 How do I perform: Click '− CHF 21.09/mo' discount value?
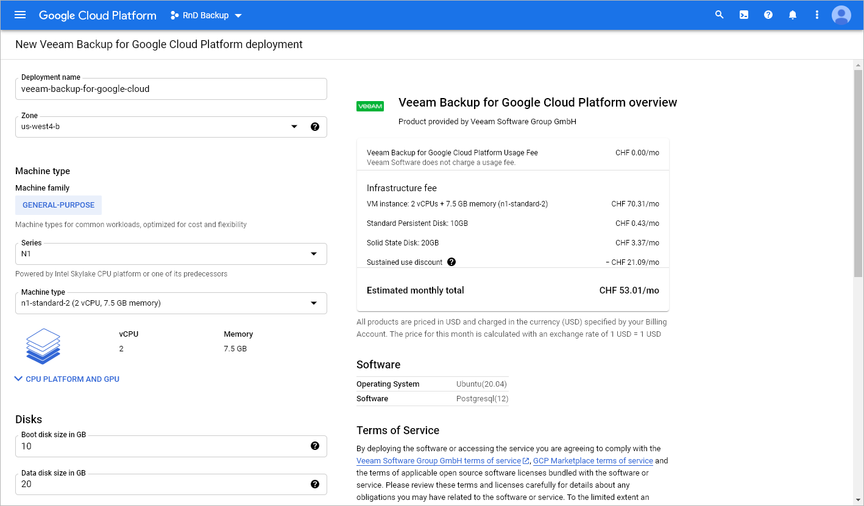pyautogui.click(x=632, y=262)
